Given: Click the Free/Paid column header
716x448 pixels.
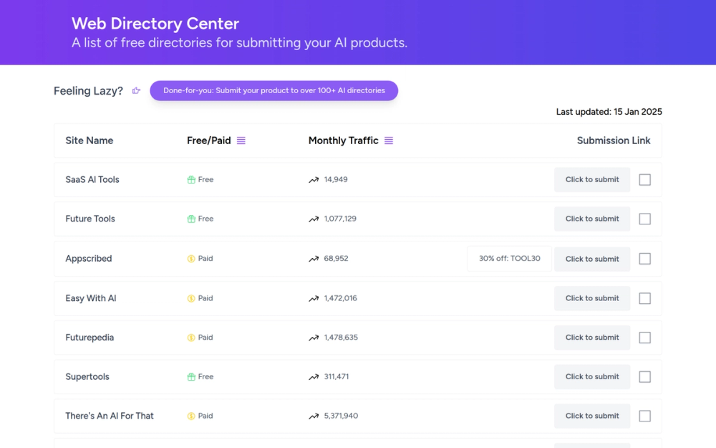Looking at the screenshot, I should coord(208,140).
